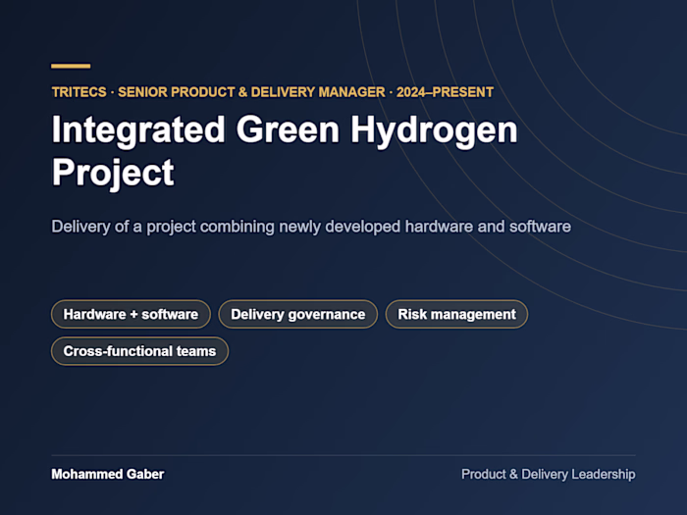Click the subtitle about newly developed hardware and software

coord(311,227)
